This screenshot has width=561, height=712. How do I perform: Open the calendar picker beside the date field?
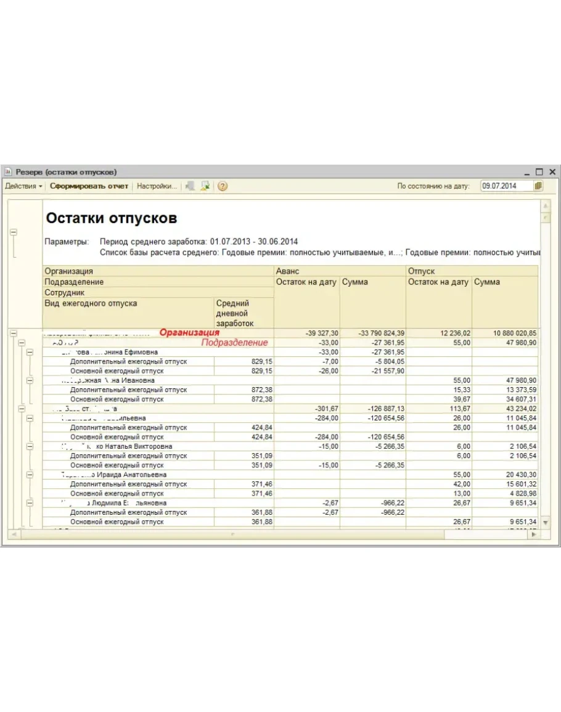[538, 186]
